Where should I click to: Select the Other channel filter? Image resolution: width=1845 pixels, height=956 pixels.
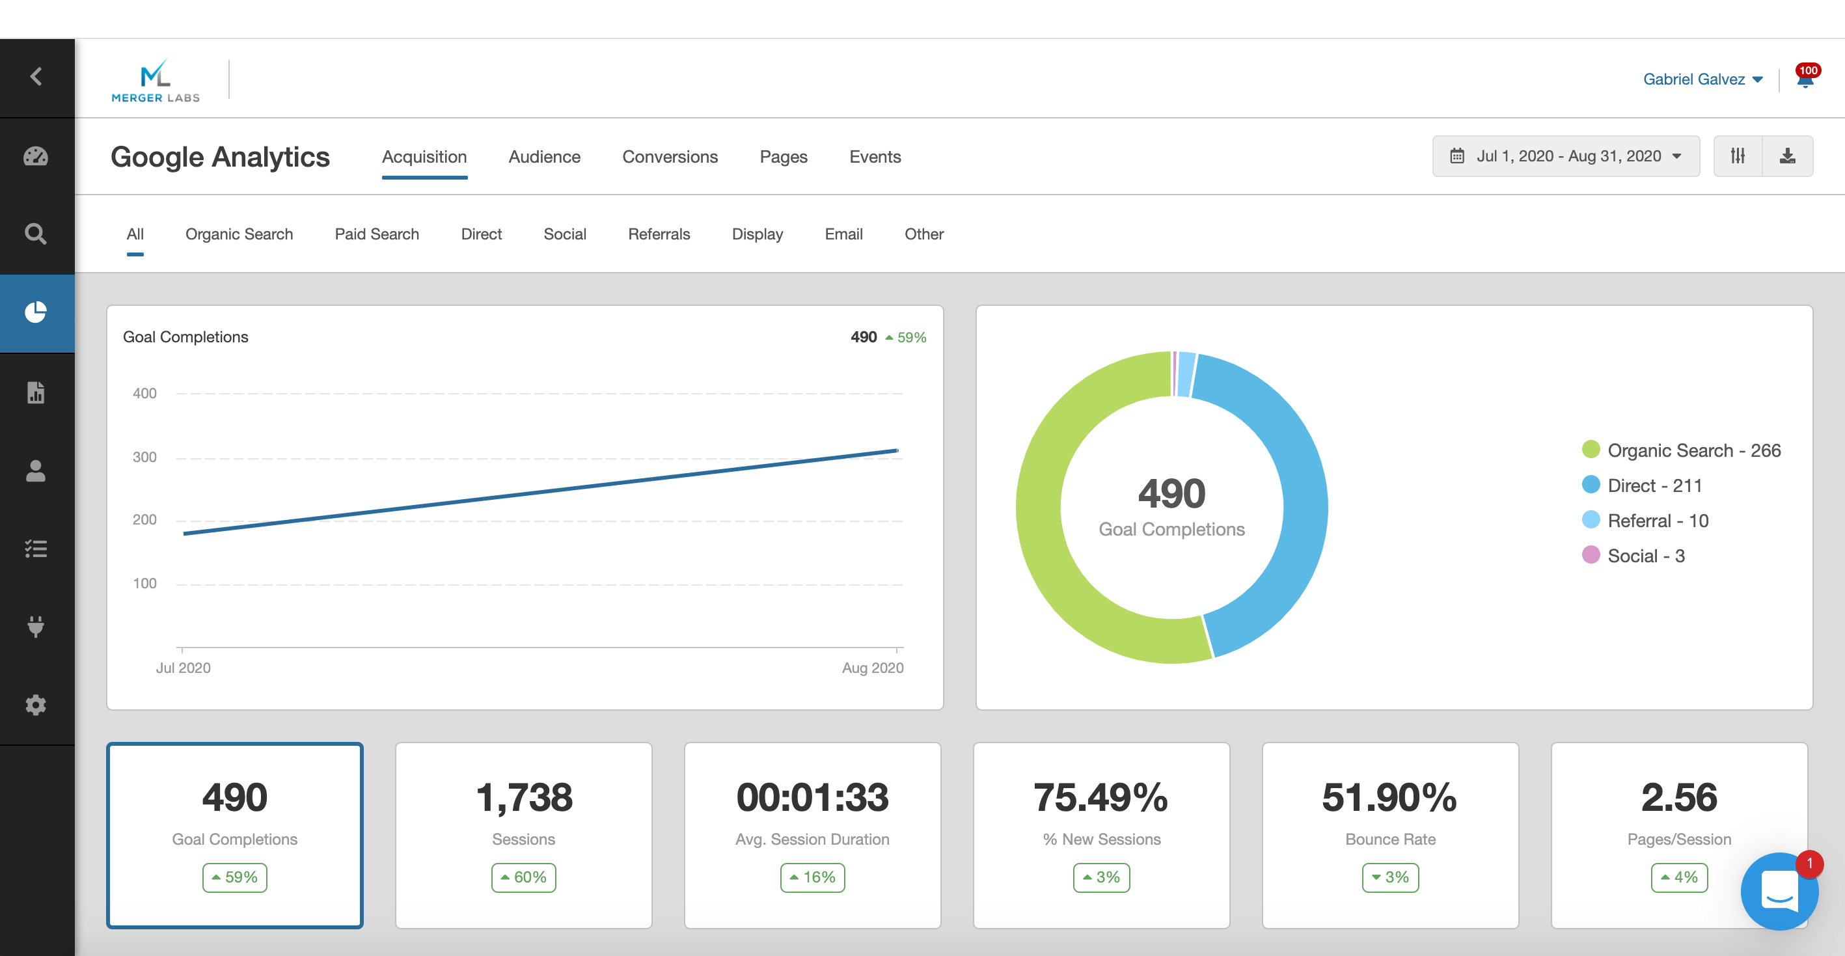tap(924, 234)
